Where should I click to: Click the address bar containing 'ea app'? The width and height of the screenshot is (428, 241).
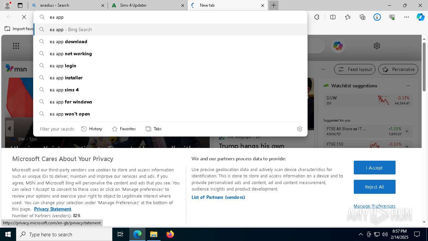170,17
